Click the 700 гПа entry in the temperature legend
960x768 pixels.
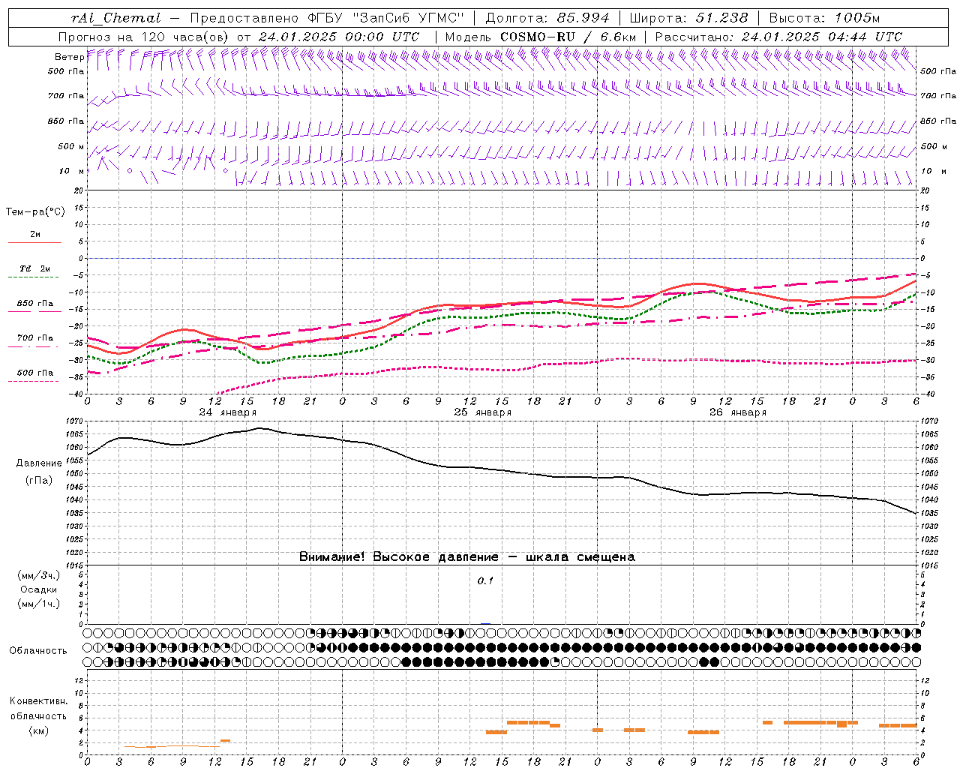[x=35, y=338]
